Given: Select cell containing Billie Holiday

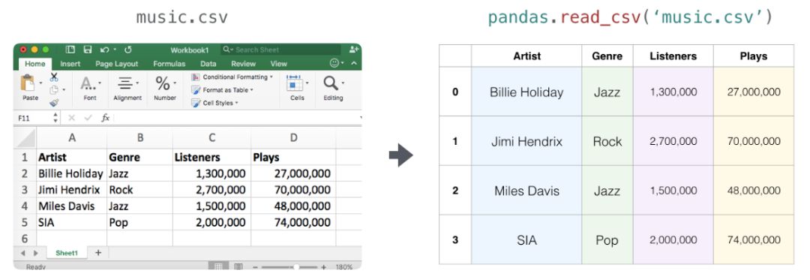Looking at the screenshot, I should [72, 173].
